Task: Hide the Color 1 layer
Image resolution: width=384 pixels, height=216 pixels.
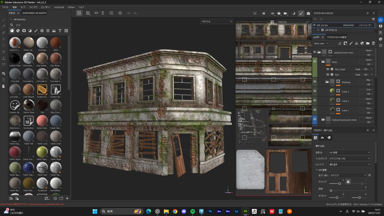Action: [315, 110]
